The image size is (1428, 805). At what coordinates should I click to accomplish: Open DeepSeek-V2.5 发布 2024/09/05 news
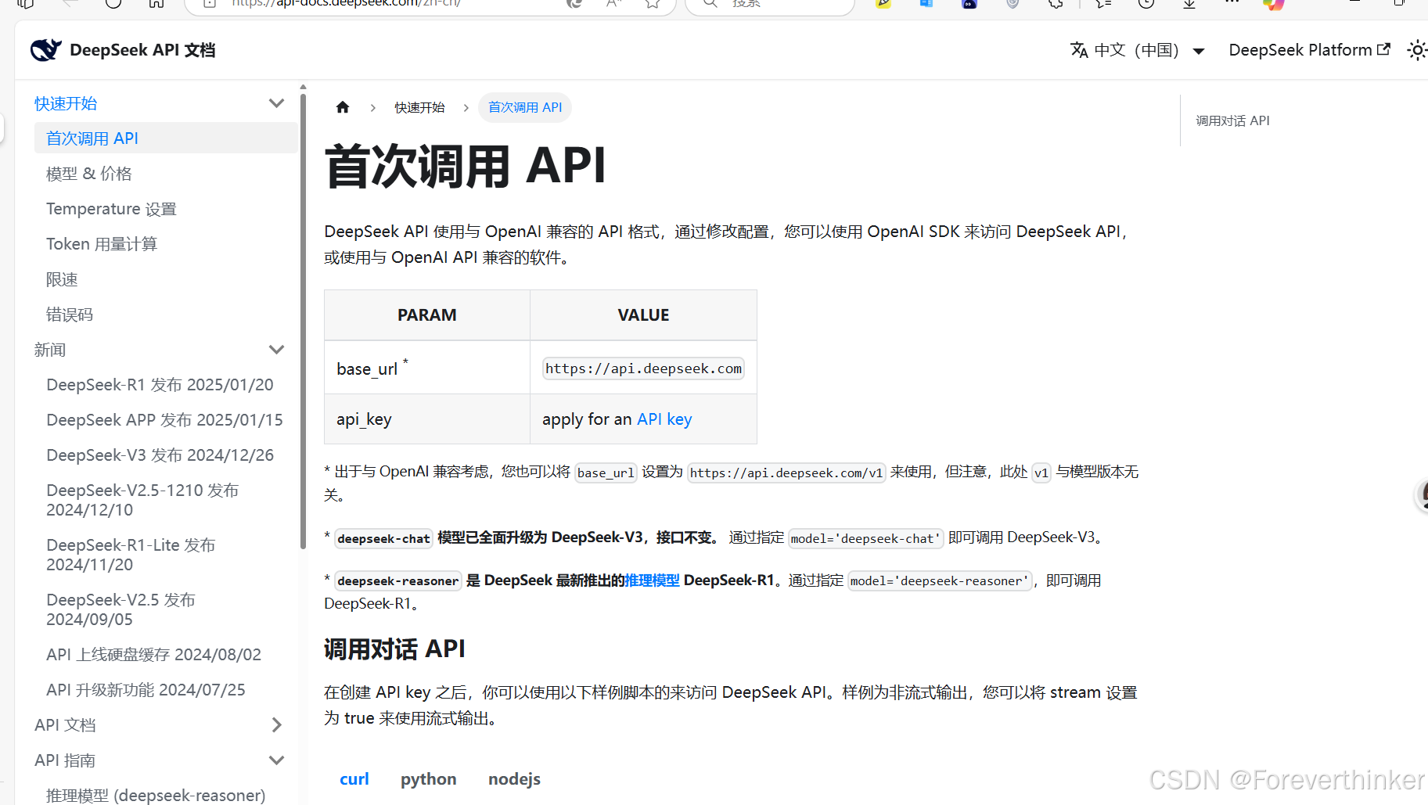click(x=120, y=609)
